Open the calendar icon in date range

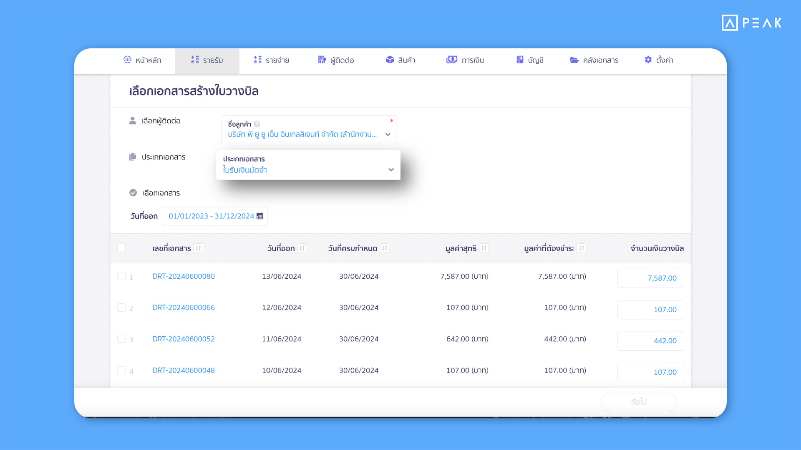pyautogui.click(x=260, y=216)
